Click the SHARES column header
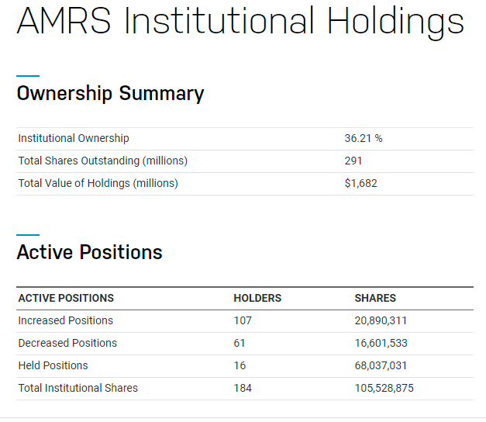This screenshot has width=486, height=422. click(x=375, y=298)
